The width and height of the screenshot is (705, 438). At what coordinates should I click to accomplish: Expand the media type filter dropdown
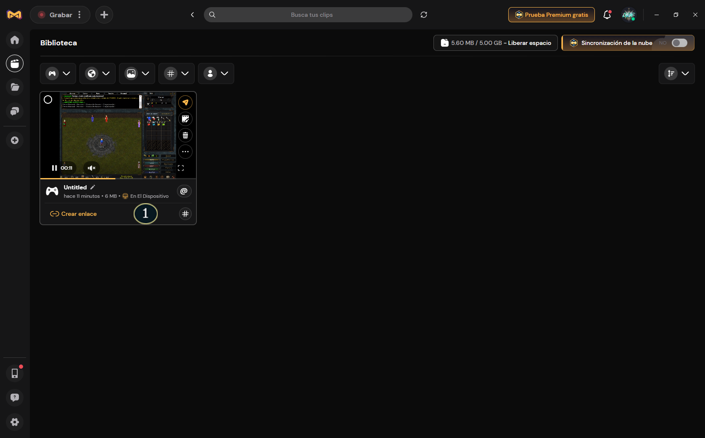pos(137,73)
